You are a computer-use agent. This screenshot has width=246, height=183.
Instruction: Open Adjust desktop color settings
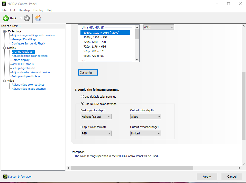pyautogui.click(x=30, y=56)
